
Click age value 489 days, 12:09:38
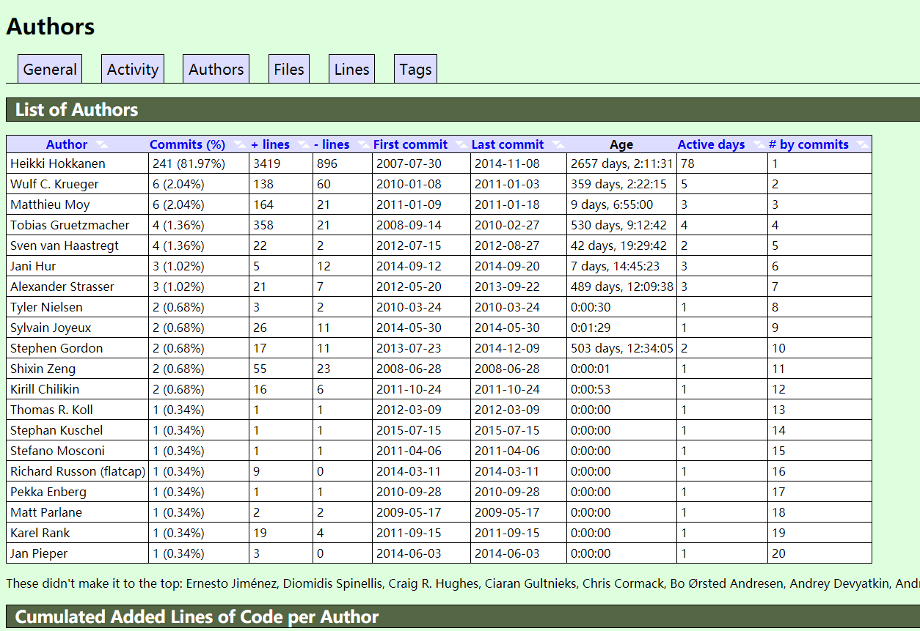(621, 287)
